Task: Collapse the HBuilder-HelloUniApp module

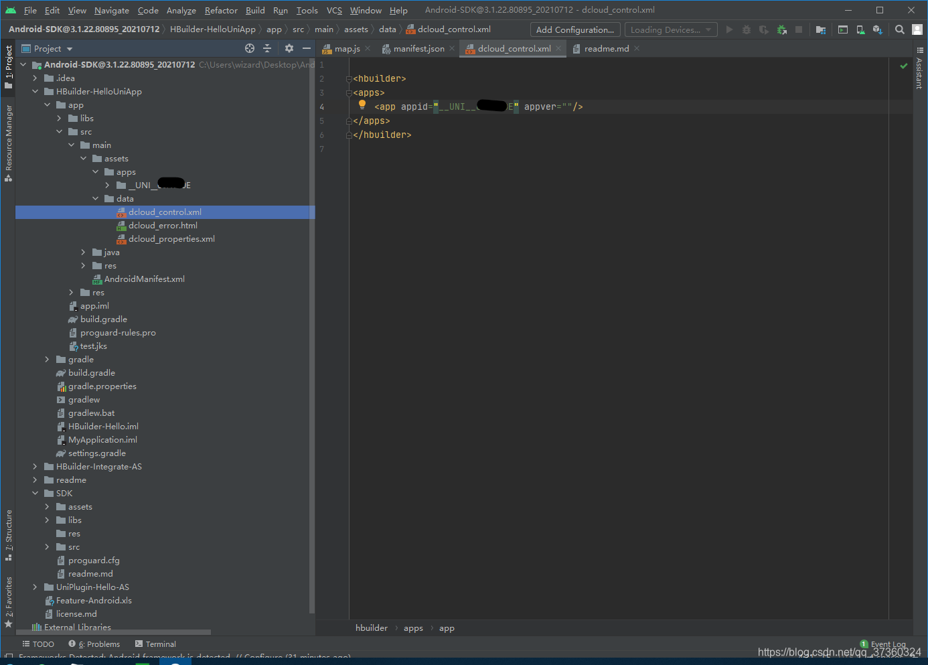Action: 35,92
